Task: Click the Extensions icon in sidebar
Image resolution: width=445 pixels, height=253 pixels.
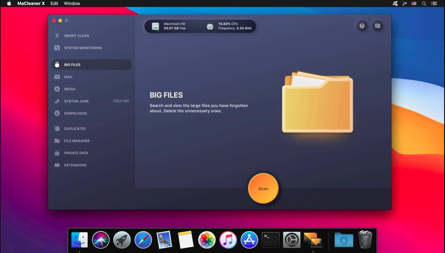Action: (57, 165)
